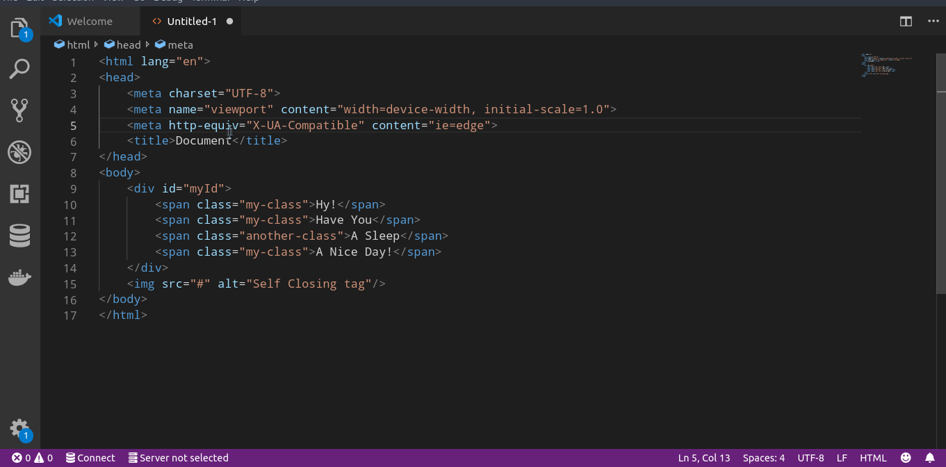
Task: Open the Manage gear icon
Action: pos(20,429)
